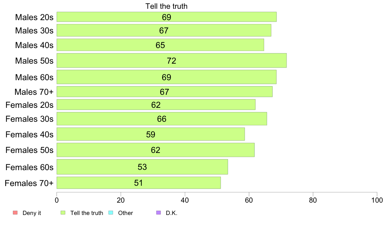
Task: Click the 40 tick on x-axis
Action: pyautogui.click(x=185, y=200)
